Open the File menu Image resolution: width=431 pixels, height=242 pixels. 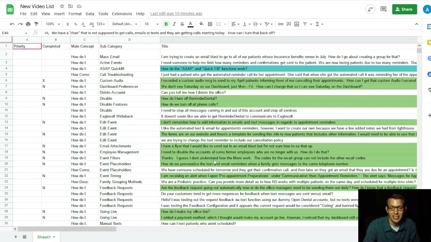pyautogui.click(x=23, y=14)
